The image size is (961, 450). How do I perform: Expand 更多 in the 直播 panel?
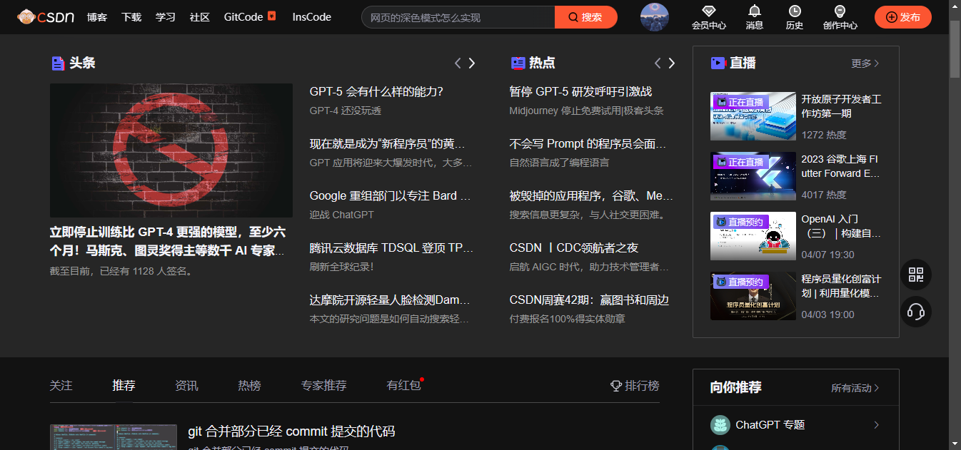click(x=865, y=63)
